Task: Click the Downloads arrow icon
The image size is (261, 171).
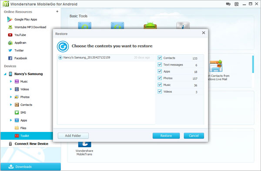Action: click(11, 166)
